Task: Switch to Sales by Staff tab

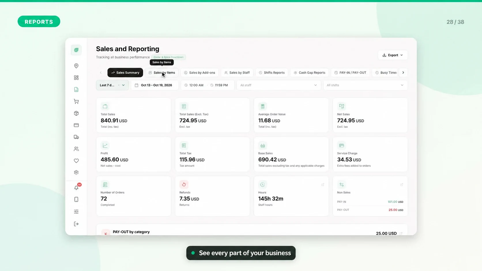Action: click(x=237, y=73)
